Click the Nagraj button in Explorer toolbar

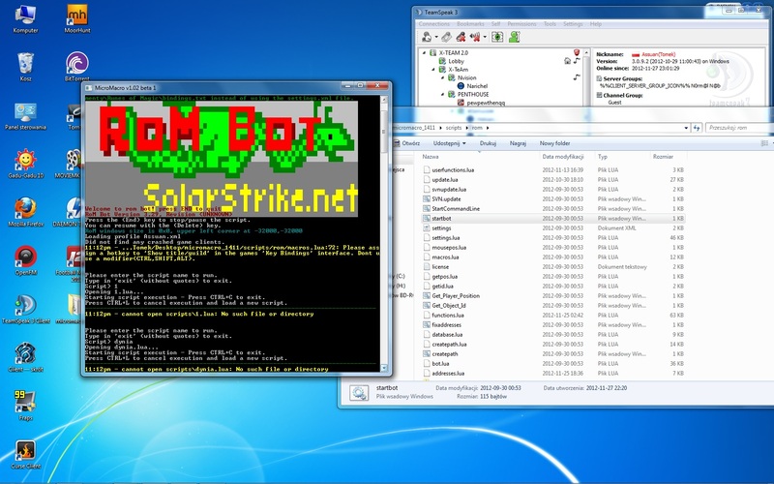coord(518,142)
